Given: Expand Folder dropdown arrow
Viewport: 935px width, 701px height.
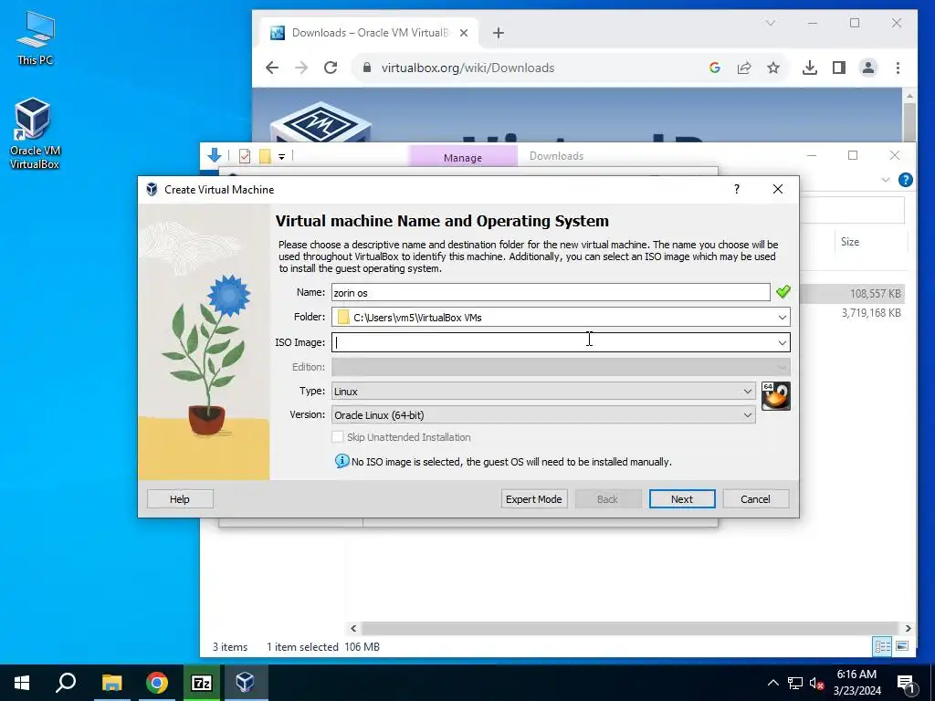Looking at the screenshot, I should pyautogui.click(x=782, y=317).
